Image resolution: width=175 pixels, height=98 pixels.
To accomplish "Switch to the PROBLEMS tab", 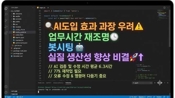I will pyautogui.click(x=41, y=83).
